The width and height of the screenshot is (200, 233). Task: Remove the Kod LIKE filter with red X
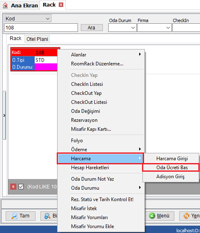coord(13,187)
